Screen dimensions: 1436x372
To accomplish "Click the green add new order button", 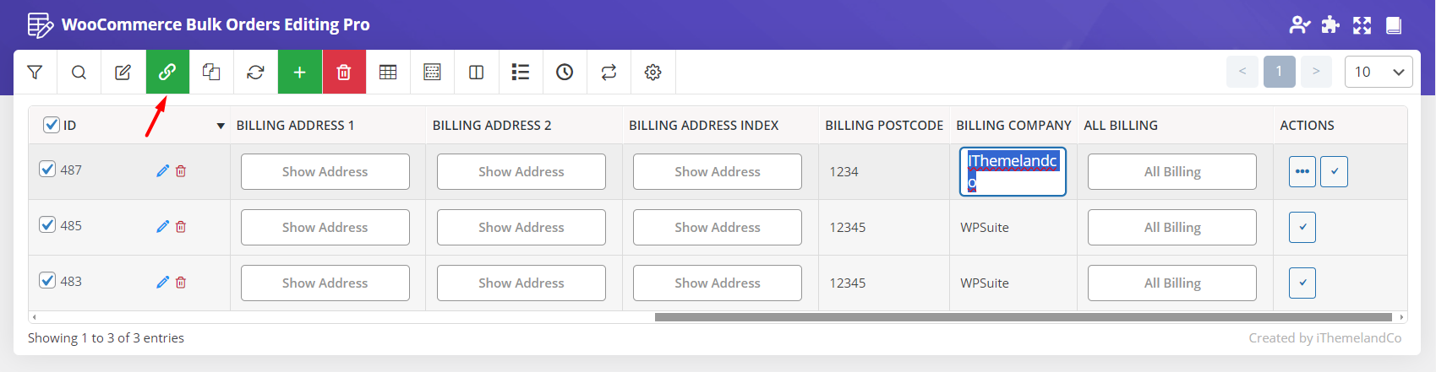I will point(299,73).
